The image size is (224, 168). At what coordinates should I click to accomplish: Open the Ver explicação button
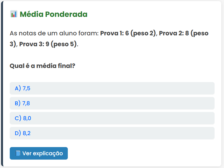point(39,153)
